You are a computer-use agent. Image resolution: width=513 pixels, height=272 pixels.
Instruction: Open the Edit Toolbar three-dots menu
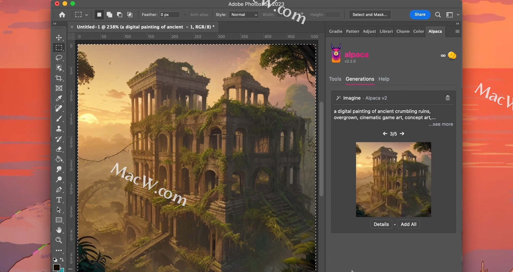59,251
